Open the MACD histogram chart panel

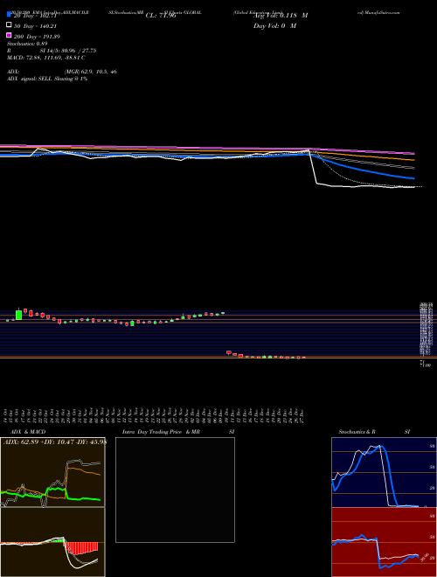point(52,542)
